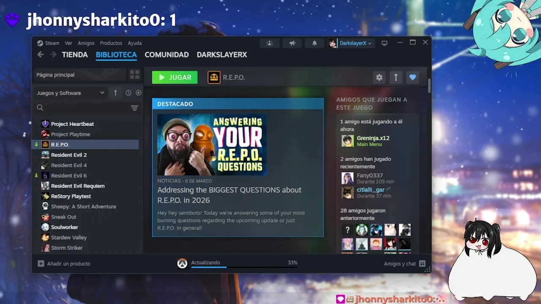Viewport: 541px width, 304px height.
Task: Open the advanced filter icon next to search
Action: 134,108
